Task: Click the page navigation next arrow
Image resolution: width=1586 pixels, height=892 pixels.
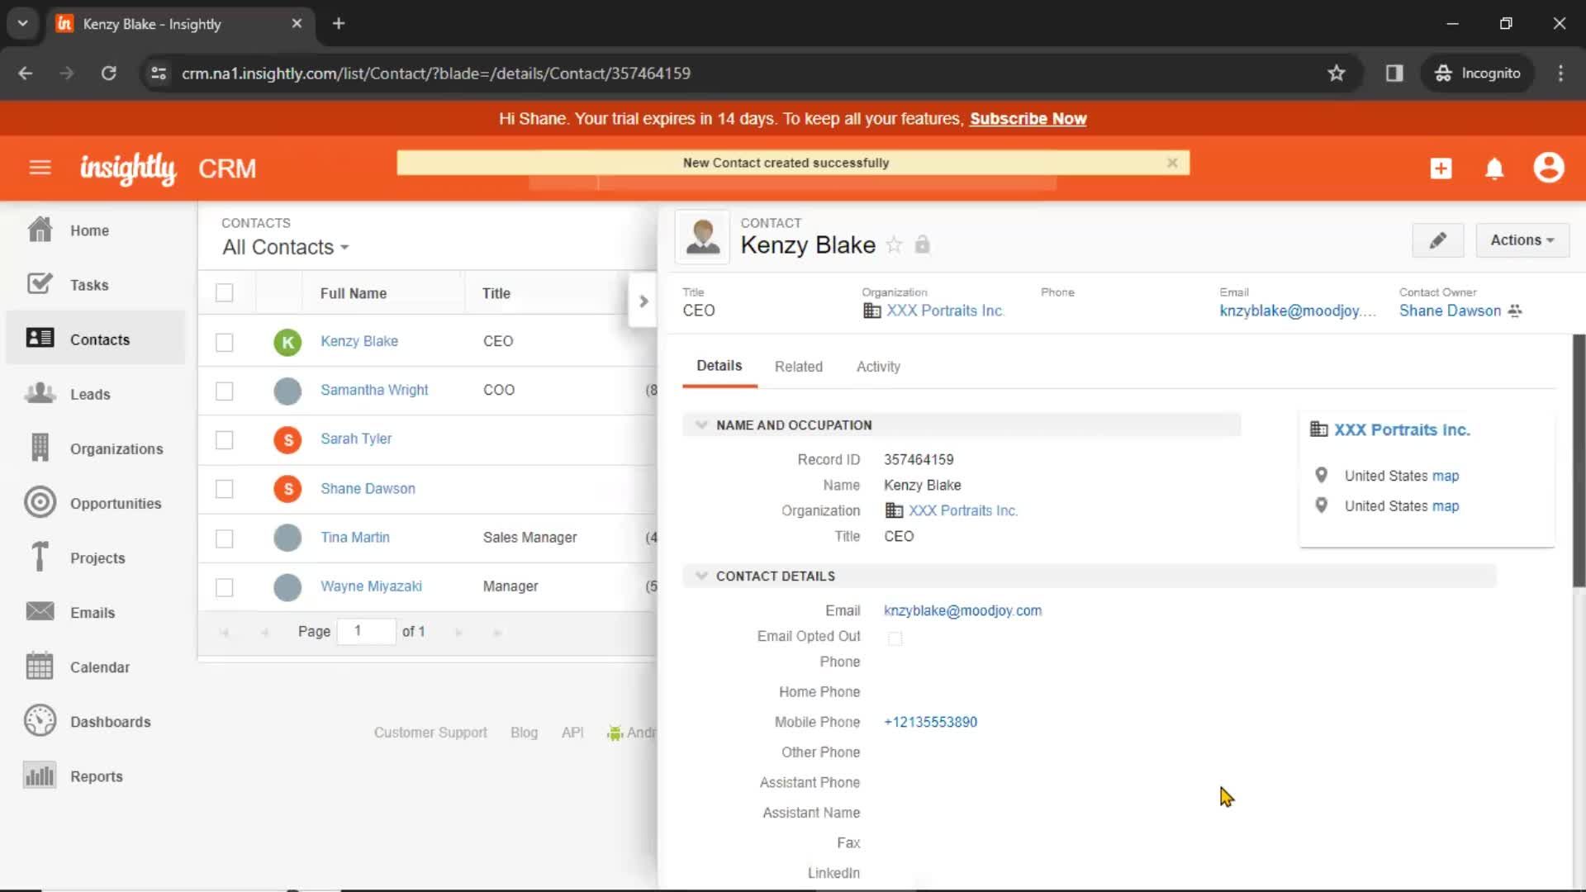Action: tap(458, 632)
